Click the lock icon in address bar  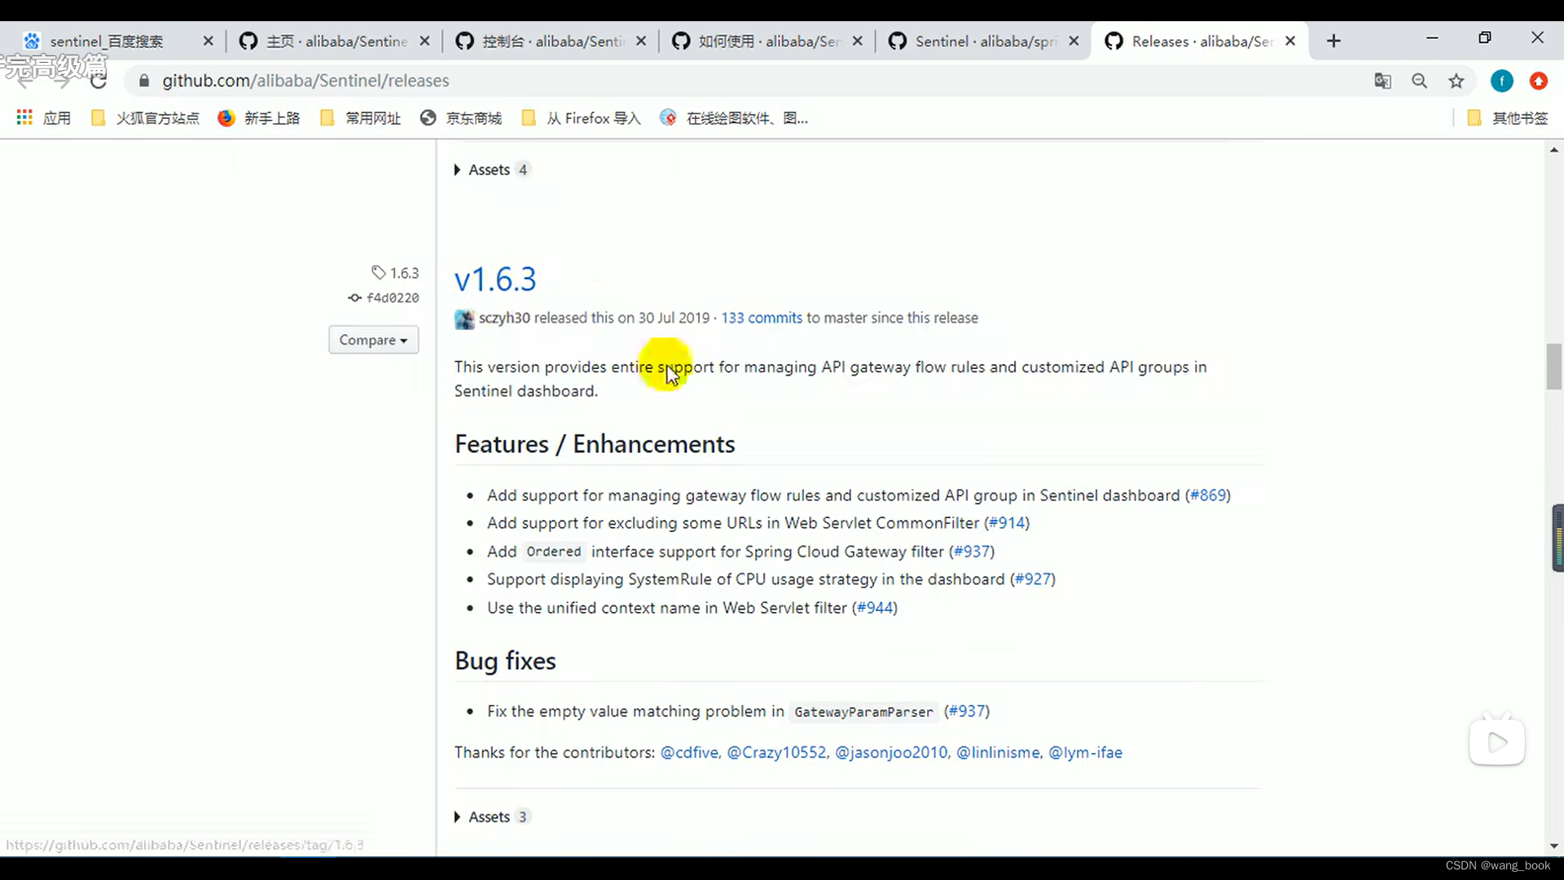click(x=144, y=81)
